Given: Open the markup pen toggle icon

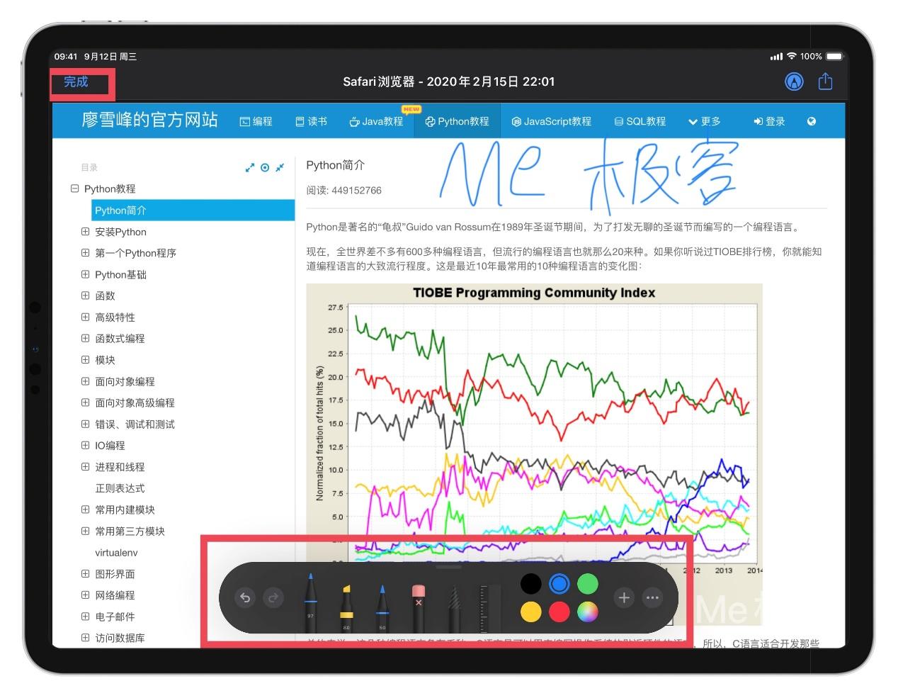Looking at the screenshot, I should (795, 82).
